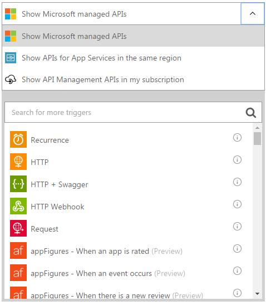Select appFigures - When there is a new review

coord(117,295)
